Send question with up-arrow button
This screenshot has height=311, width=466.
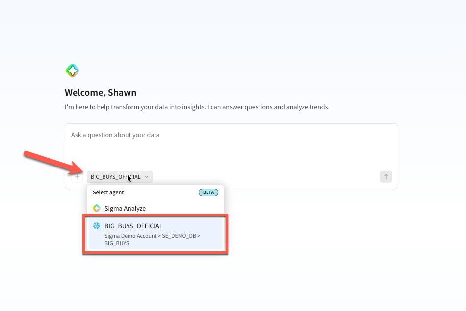[386, 177]
